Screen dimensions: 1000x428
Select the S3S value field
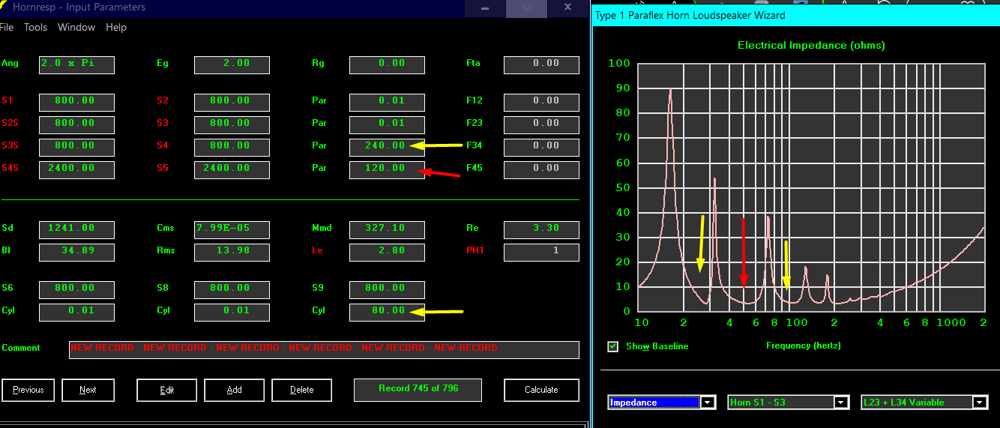click(76, 147)
